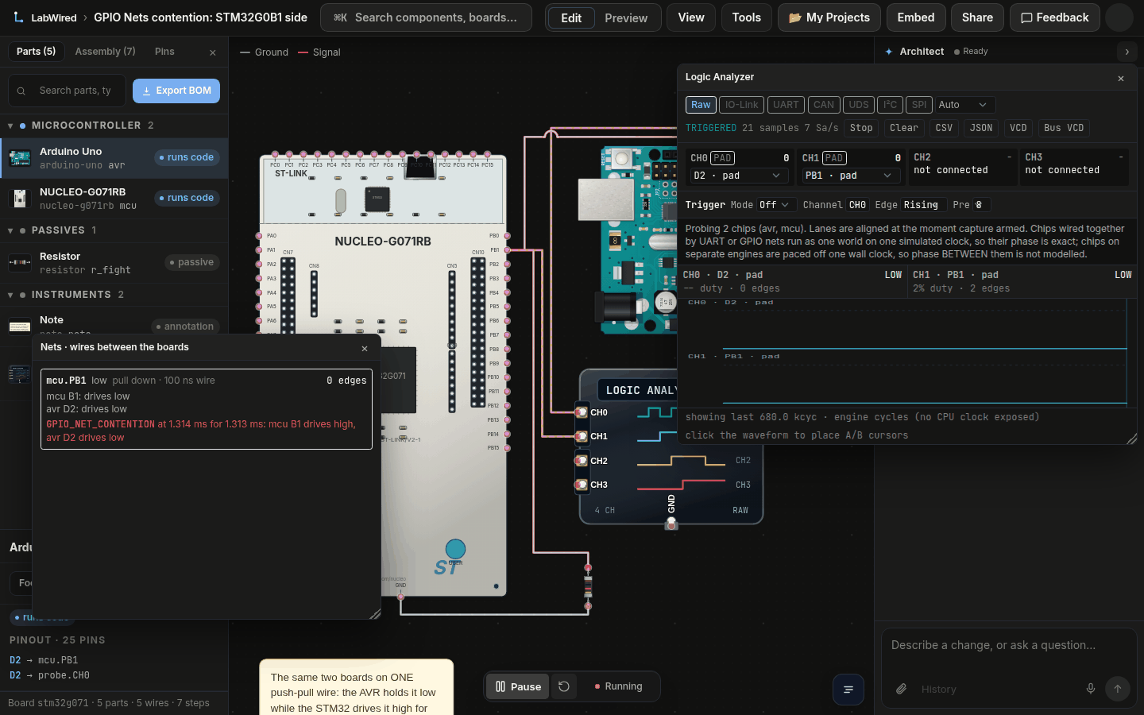Stop the logic analyzer capture
Screen dimensions: 1144x715
click(861, 128)
